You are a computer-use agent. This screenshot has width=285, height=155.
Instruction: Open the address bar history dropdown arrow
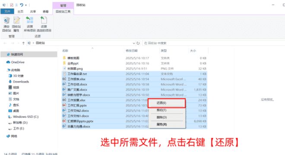coord(134,43)
